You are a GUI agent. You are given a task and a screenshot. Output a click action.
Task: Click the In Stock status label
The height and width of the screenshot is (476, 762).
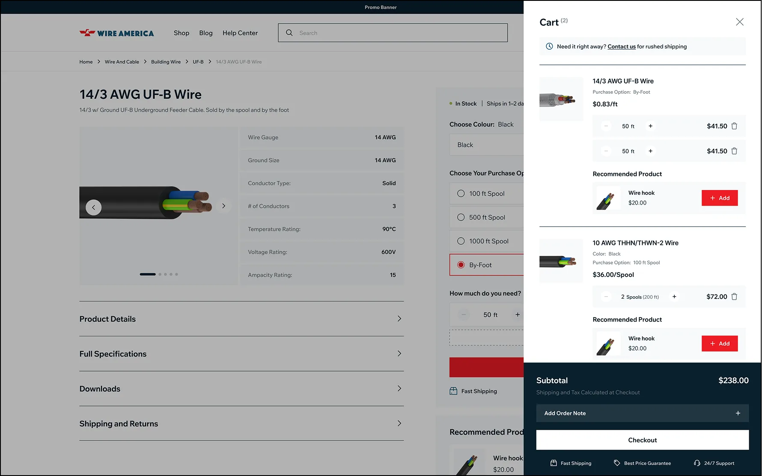coord(466,104)
